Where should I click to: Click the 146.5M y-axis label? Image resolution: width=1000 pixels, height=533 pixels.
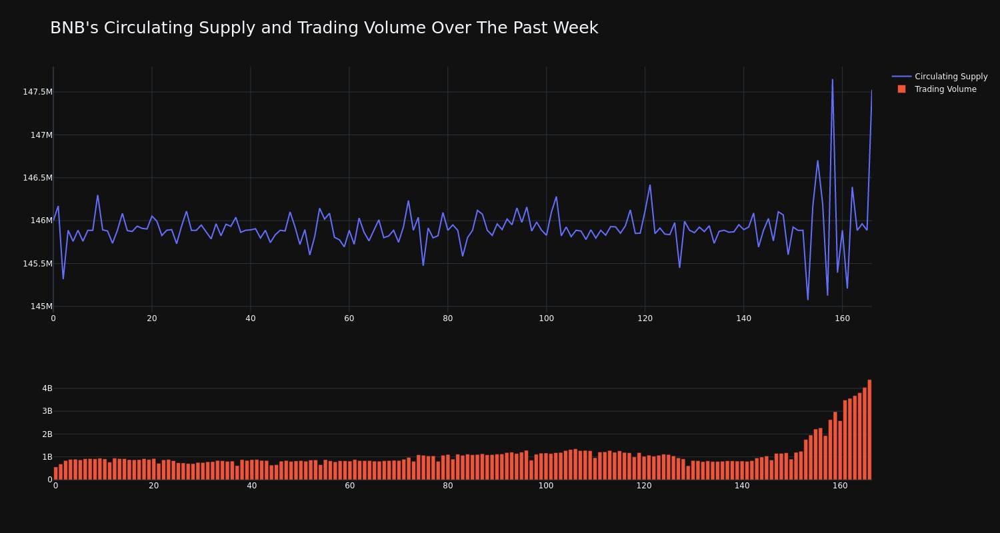(37, 178)
